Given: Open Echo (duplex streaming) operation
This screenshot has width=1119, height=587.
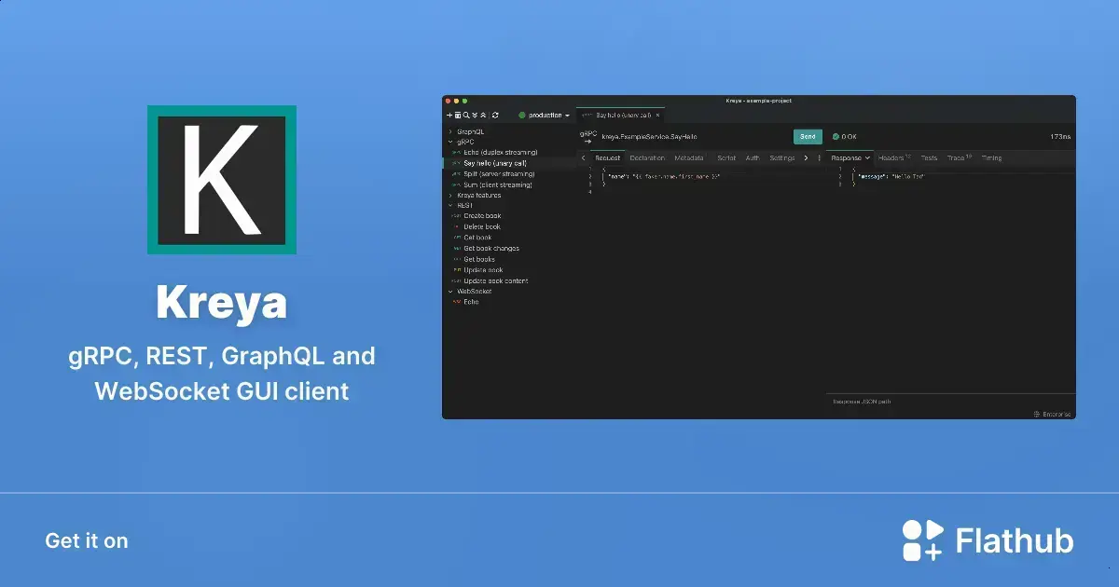Looking at the screenshot, I should coord(501,152).
